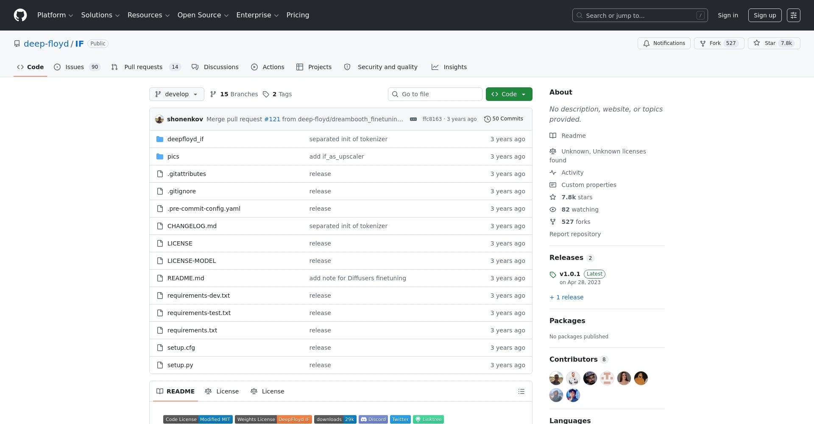
Task: Fork the repository using Fork button
Action: pos(719,43)
